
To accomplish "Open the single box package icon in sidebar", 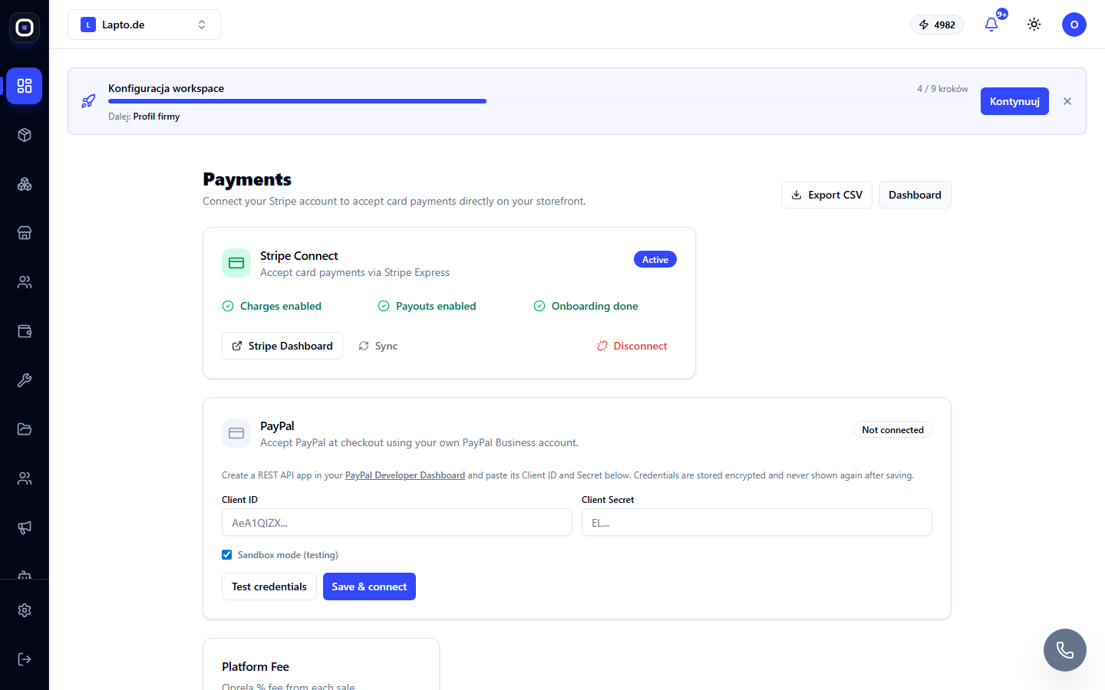I will click(x=25, y=135).
